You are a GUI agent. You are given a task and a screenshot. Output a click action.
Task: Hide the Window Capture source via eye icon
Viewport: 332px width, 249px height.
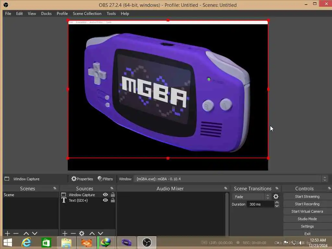[x=105, y=195]
